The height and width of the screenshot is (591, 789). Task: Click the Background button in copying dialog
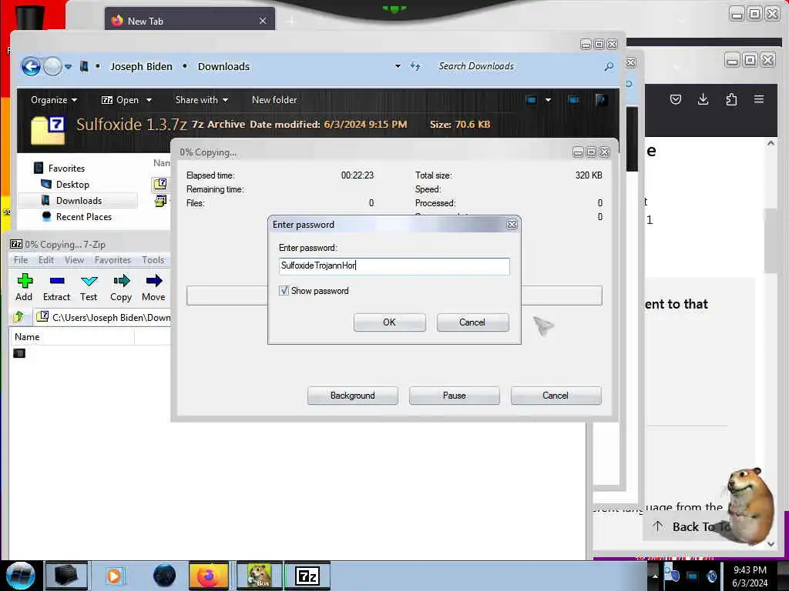point(352,396)
